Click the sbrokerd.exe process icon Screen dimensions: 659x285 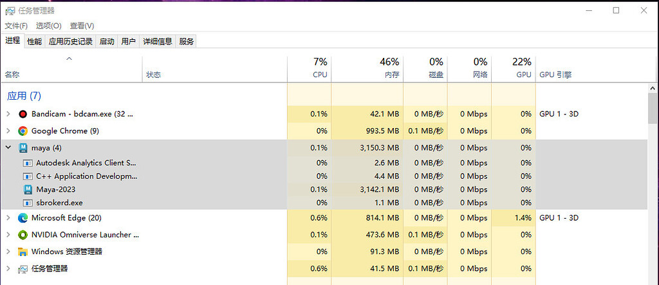click(28, 203)
